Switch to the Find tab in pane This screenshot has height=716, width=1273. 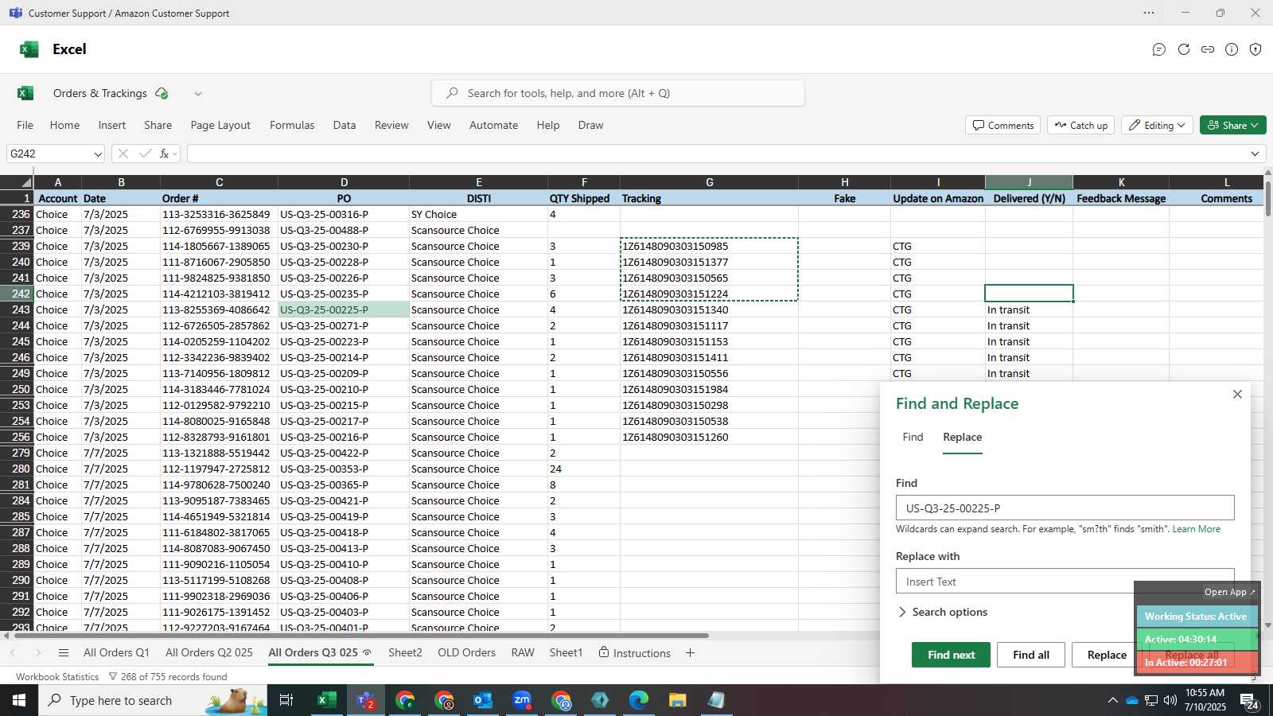tap(913, 437)
